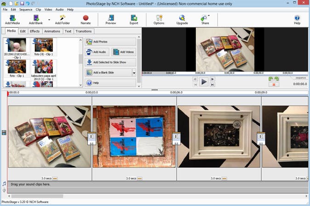
Task: Click the music note audio track icon
Action: (4, 184)
